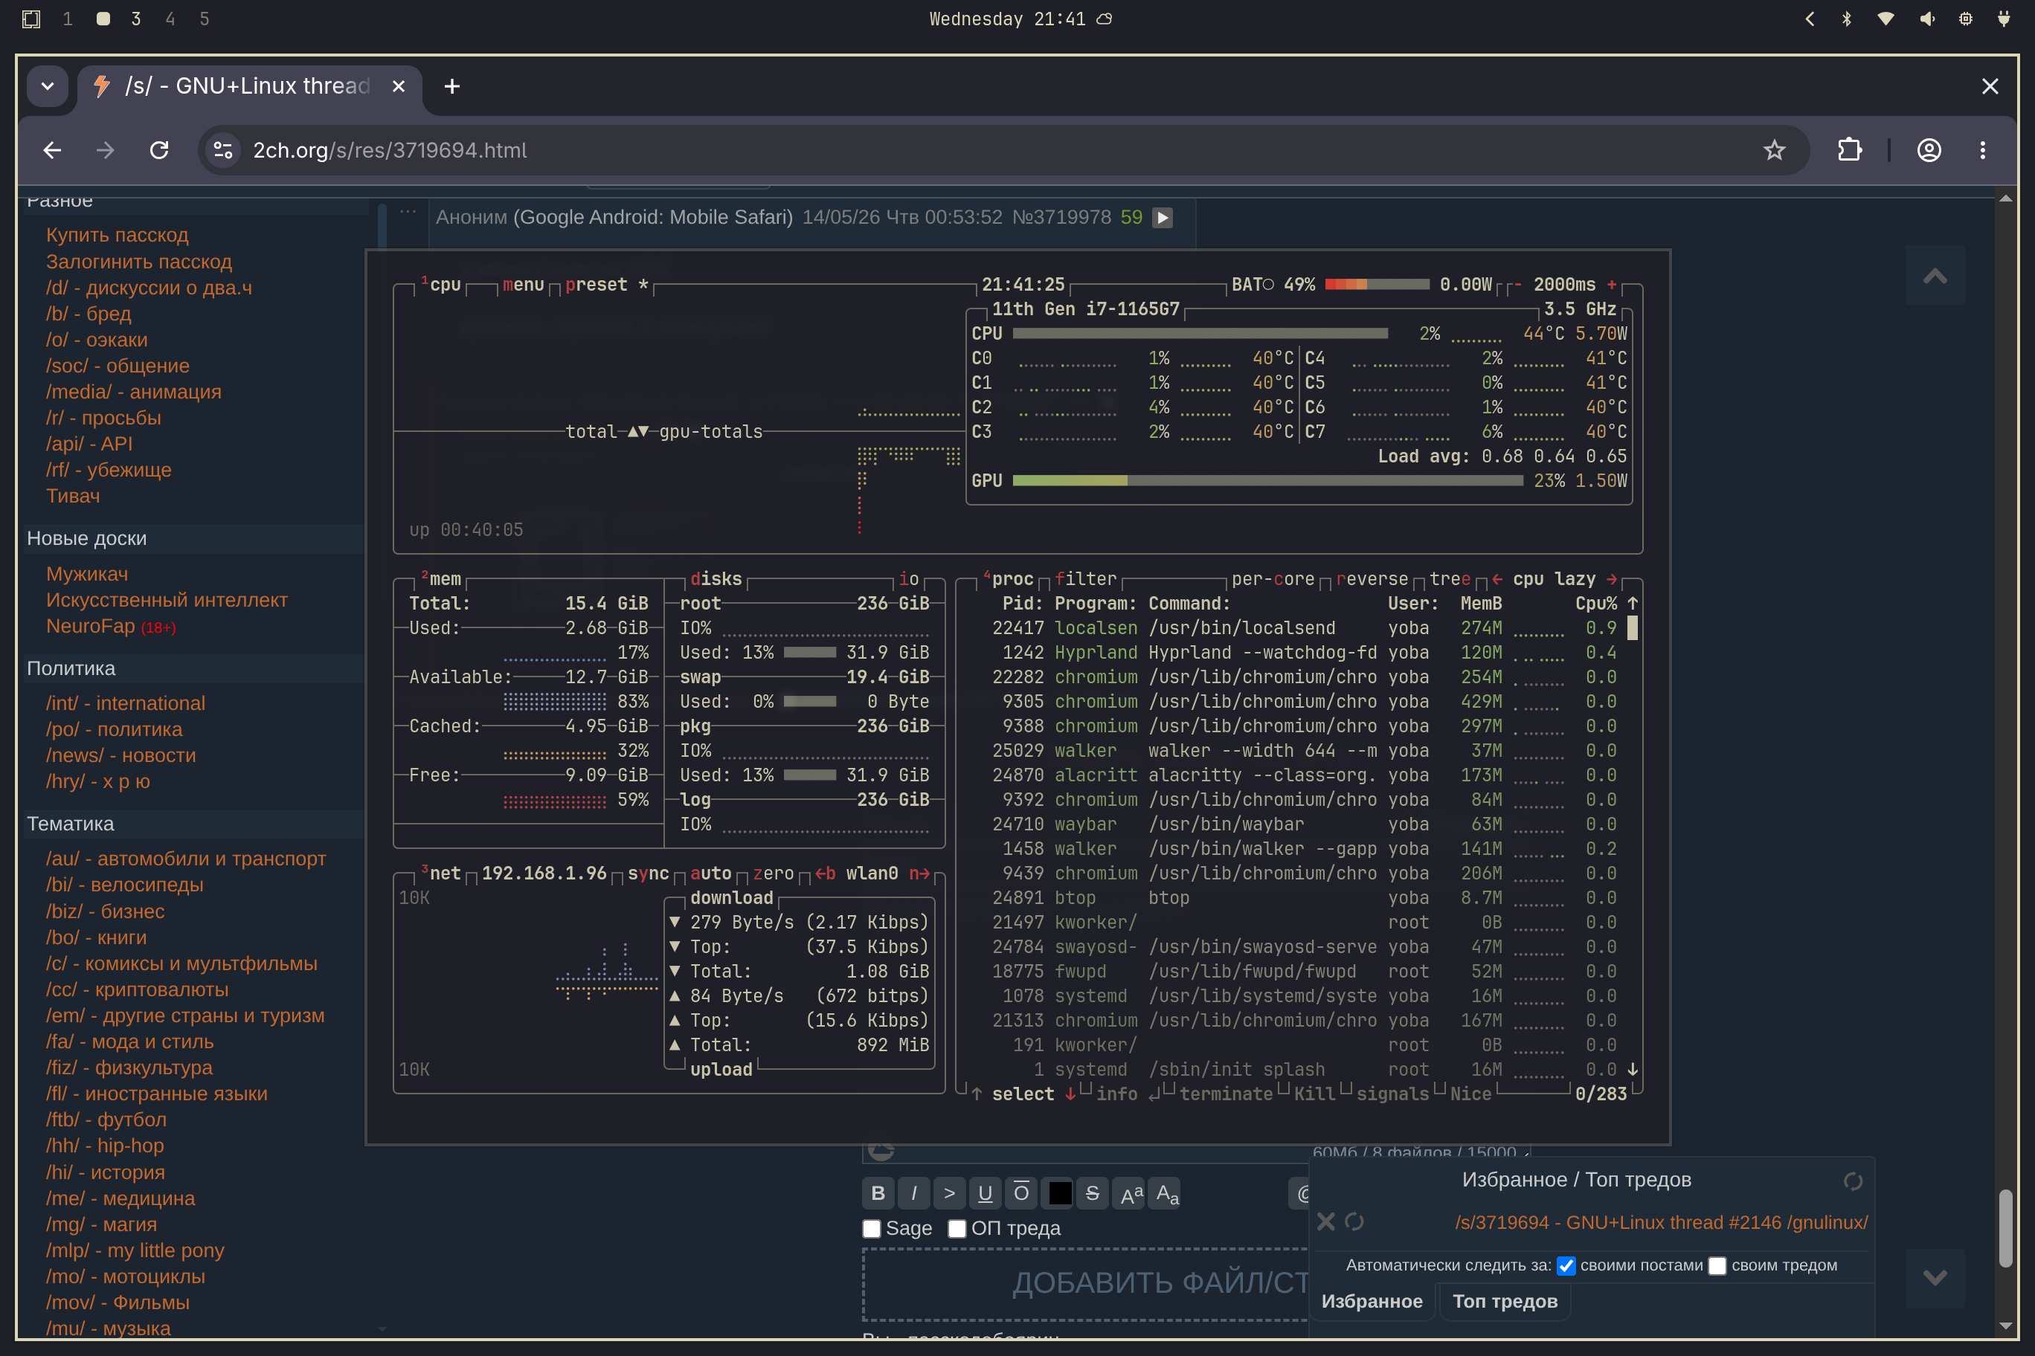
Task: Switch to workspace 1
Action: pos(68,19)
